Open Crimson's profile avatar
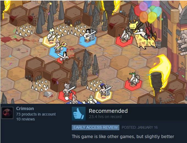187x143 pixels. (7, 113)
